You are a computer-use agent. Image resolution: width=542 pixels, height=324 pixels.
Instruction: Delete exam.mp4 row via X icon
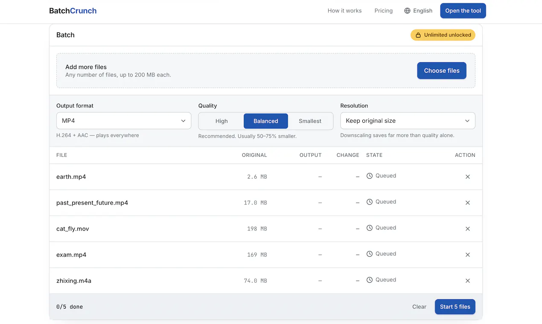468,255
